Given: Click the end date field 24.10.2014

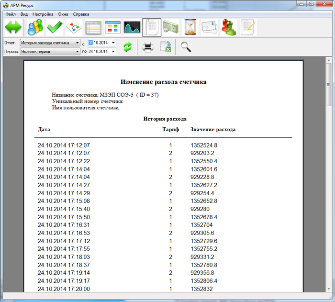Looking at the screenshot, I should [101, 52].
